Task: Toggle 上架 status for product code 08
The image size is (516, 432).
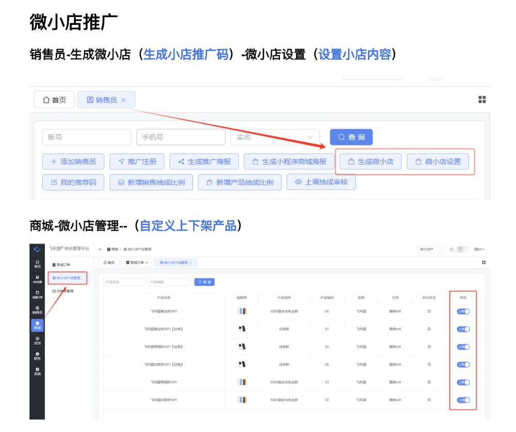Action: pos(463,311)
